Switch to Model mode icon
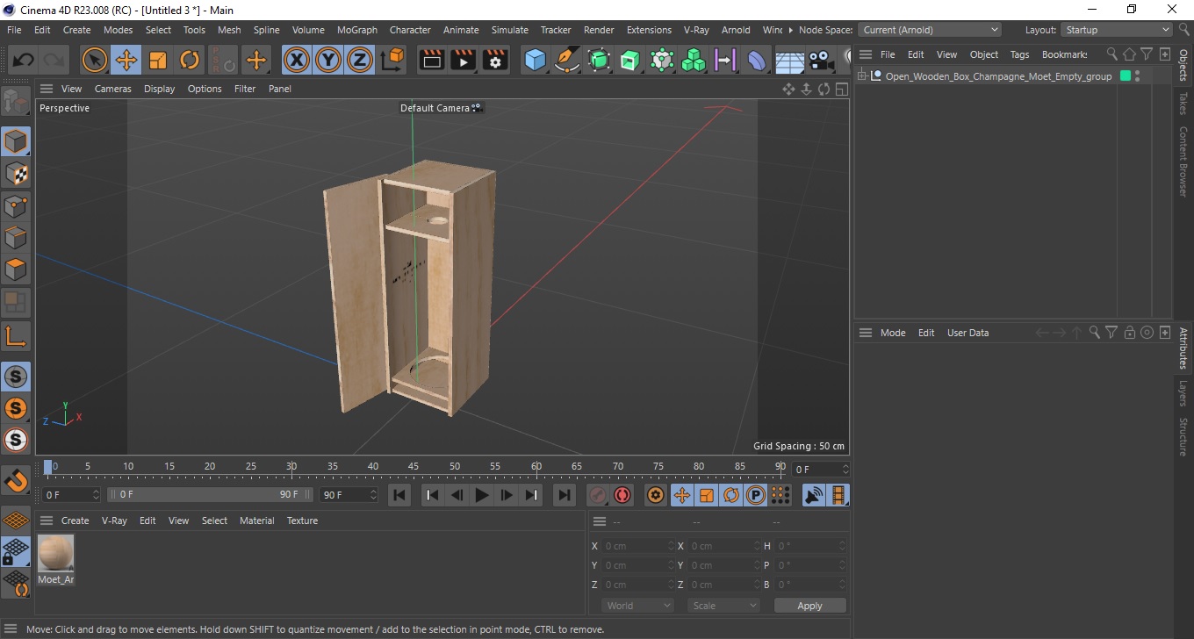 pyautogui.click(x=16, y=141)
